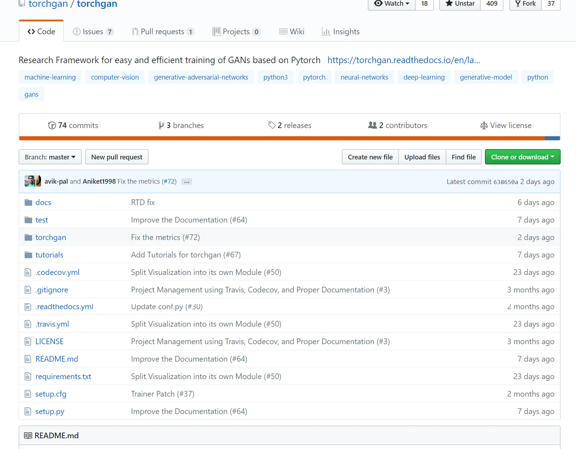Select the gans topic tag
Viewport: 576px width, 449px height.
[x=31, y=95]
